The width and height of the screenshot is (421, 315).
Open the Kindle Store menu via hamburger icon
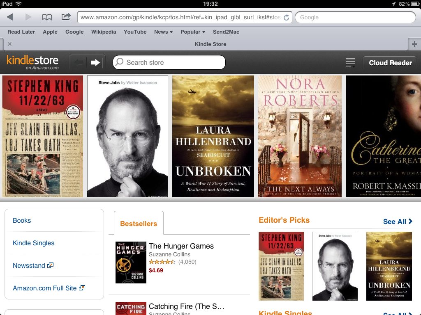[x=350, y=62]
